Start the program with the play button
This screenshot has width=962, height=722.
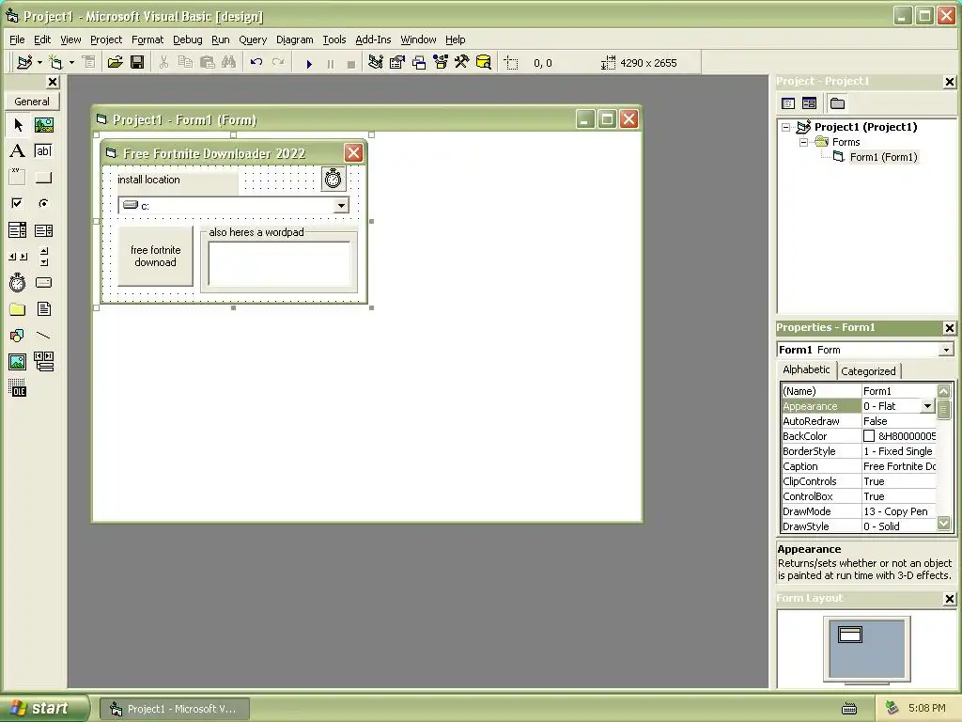point(309,63)
